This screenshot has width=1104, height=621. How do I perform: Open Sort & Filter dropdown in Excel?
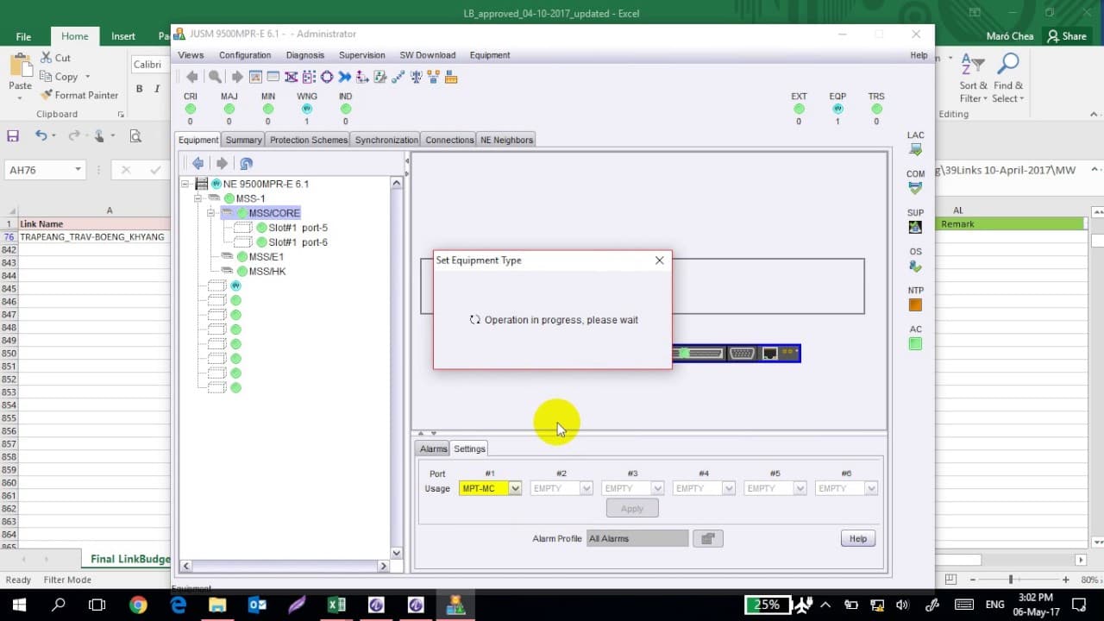coord(973,80)
